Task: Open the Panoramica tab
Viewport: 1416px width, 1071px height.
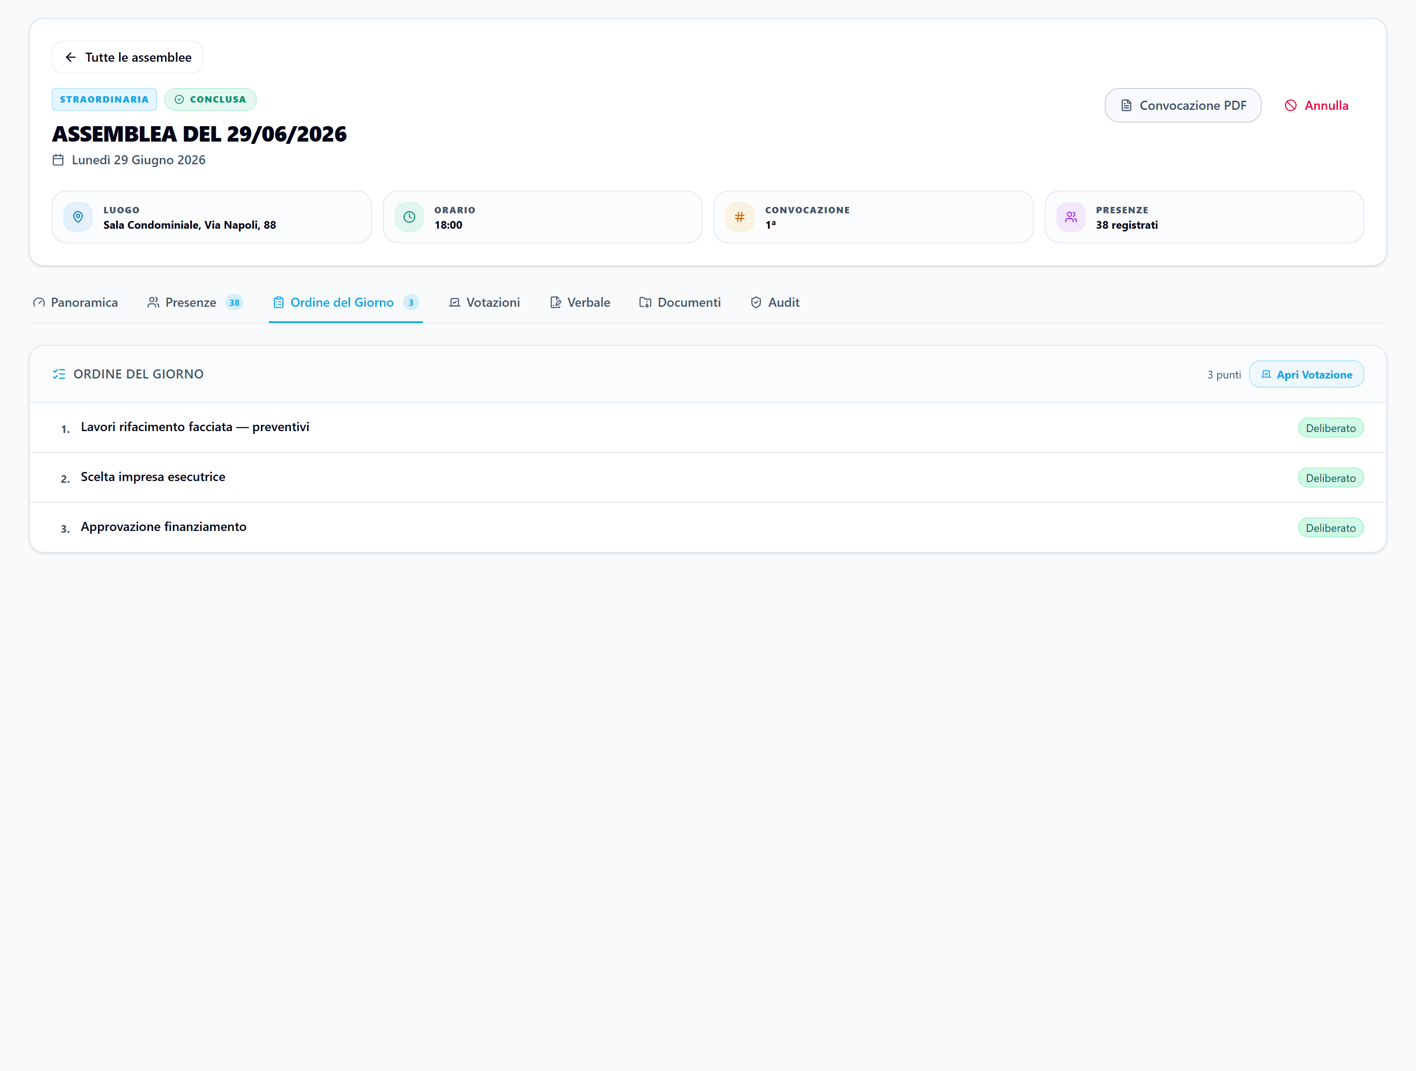Action: coord(75,302)
